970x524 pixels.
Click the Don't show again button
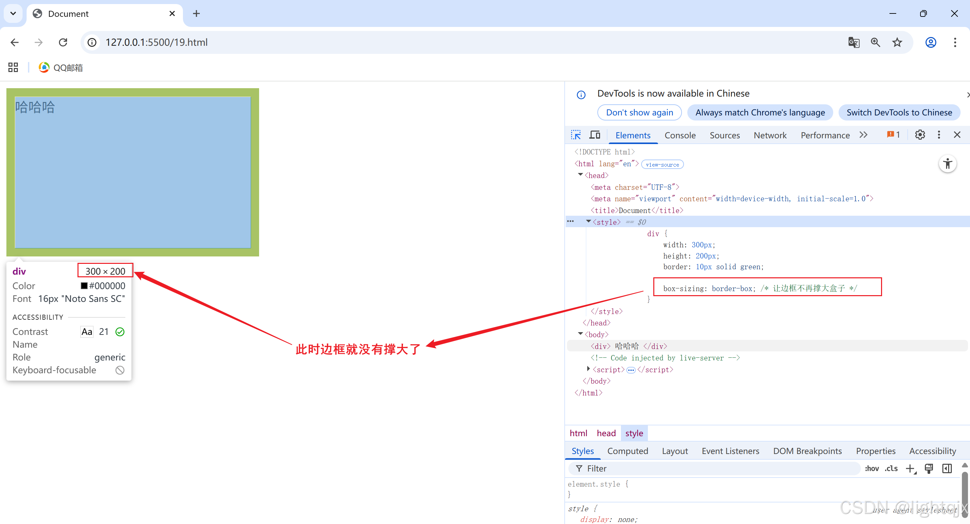(639, 112)
